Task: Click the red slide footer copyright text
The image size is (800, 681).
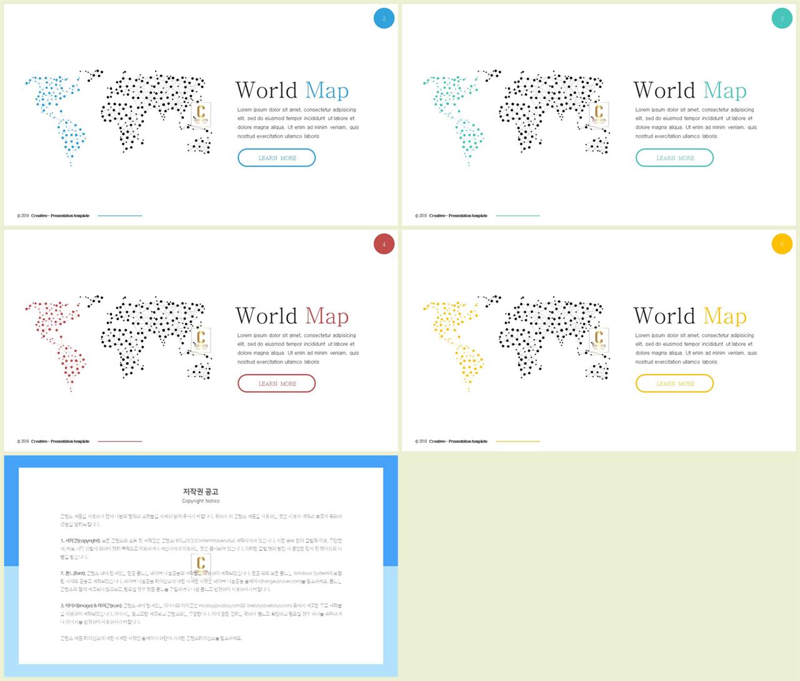Action: tap(53, 441)
